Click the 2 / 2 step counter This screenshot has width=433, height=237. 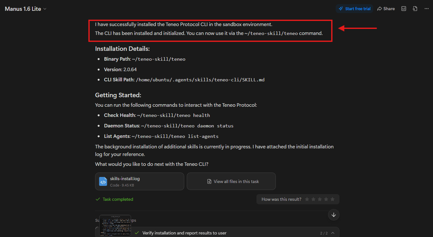[x=324, y=233]
